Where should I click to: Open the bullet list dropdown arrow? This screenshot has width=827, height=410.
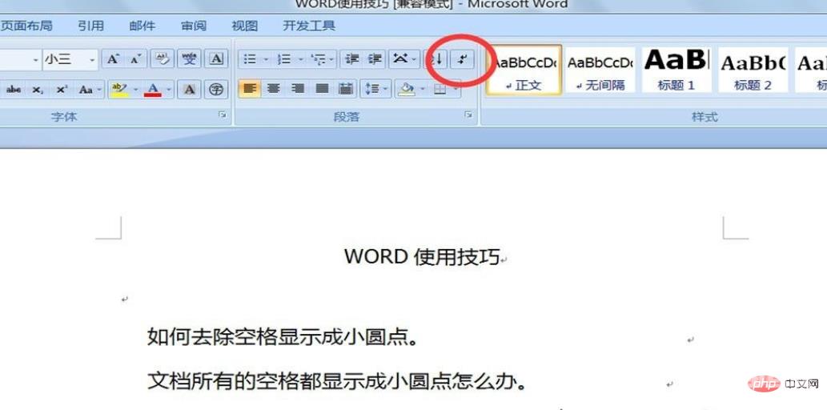pyautogui.click(x=265, y=59)
